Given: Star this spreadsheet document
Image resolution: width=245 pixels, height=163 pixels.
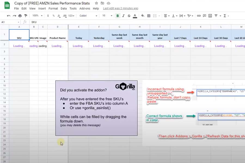Looking at the screenshot, I should coord(96,3).
